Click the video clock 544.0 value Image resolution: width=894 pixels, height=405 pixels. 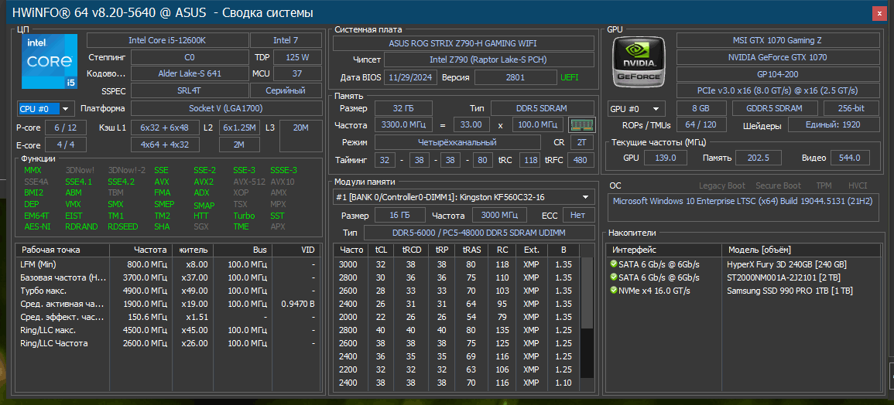pos(850,158)
